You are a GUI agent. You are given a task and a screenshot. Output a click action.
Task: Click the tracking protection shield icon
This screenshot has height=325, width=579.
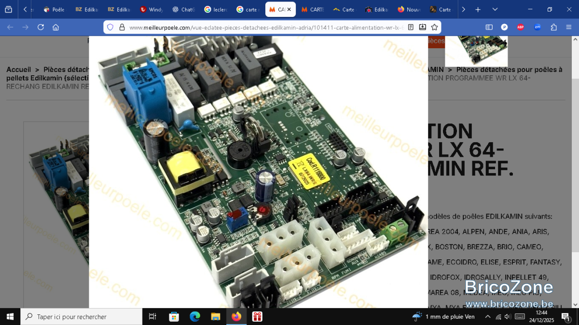coord(110,27)
